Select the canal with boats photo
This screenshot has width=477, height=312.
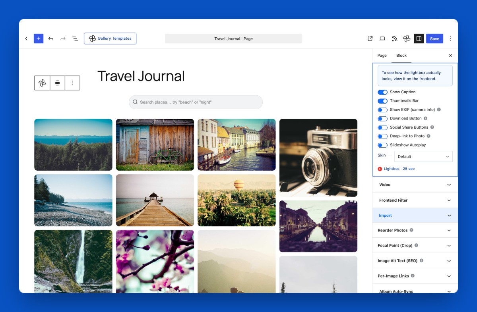(237, 145)
